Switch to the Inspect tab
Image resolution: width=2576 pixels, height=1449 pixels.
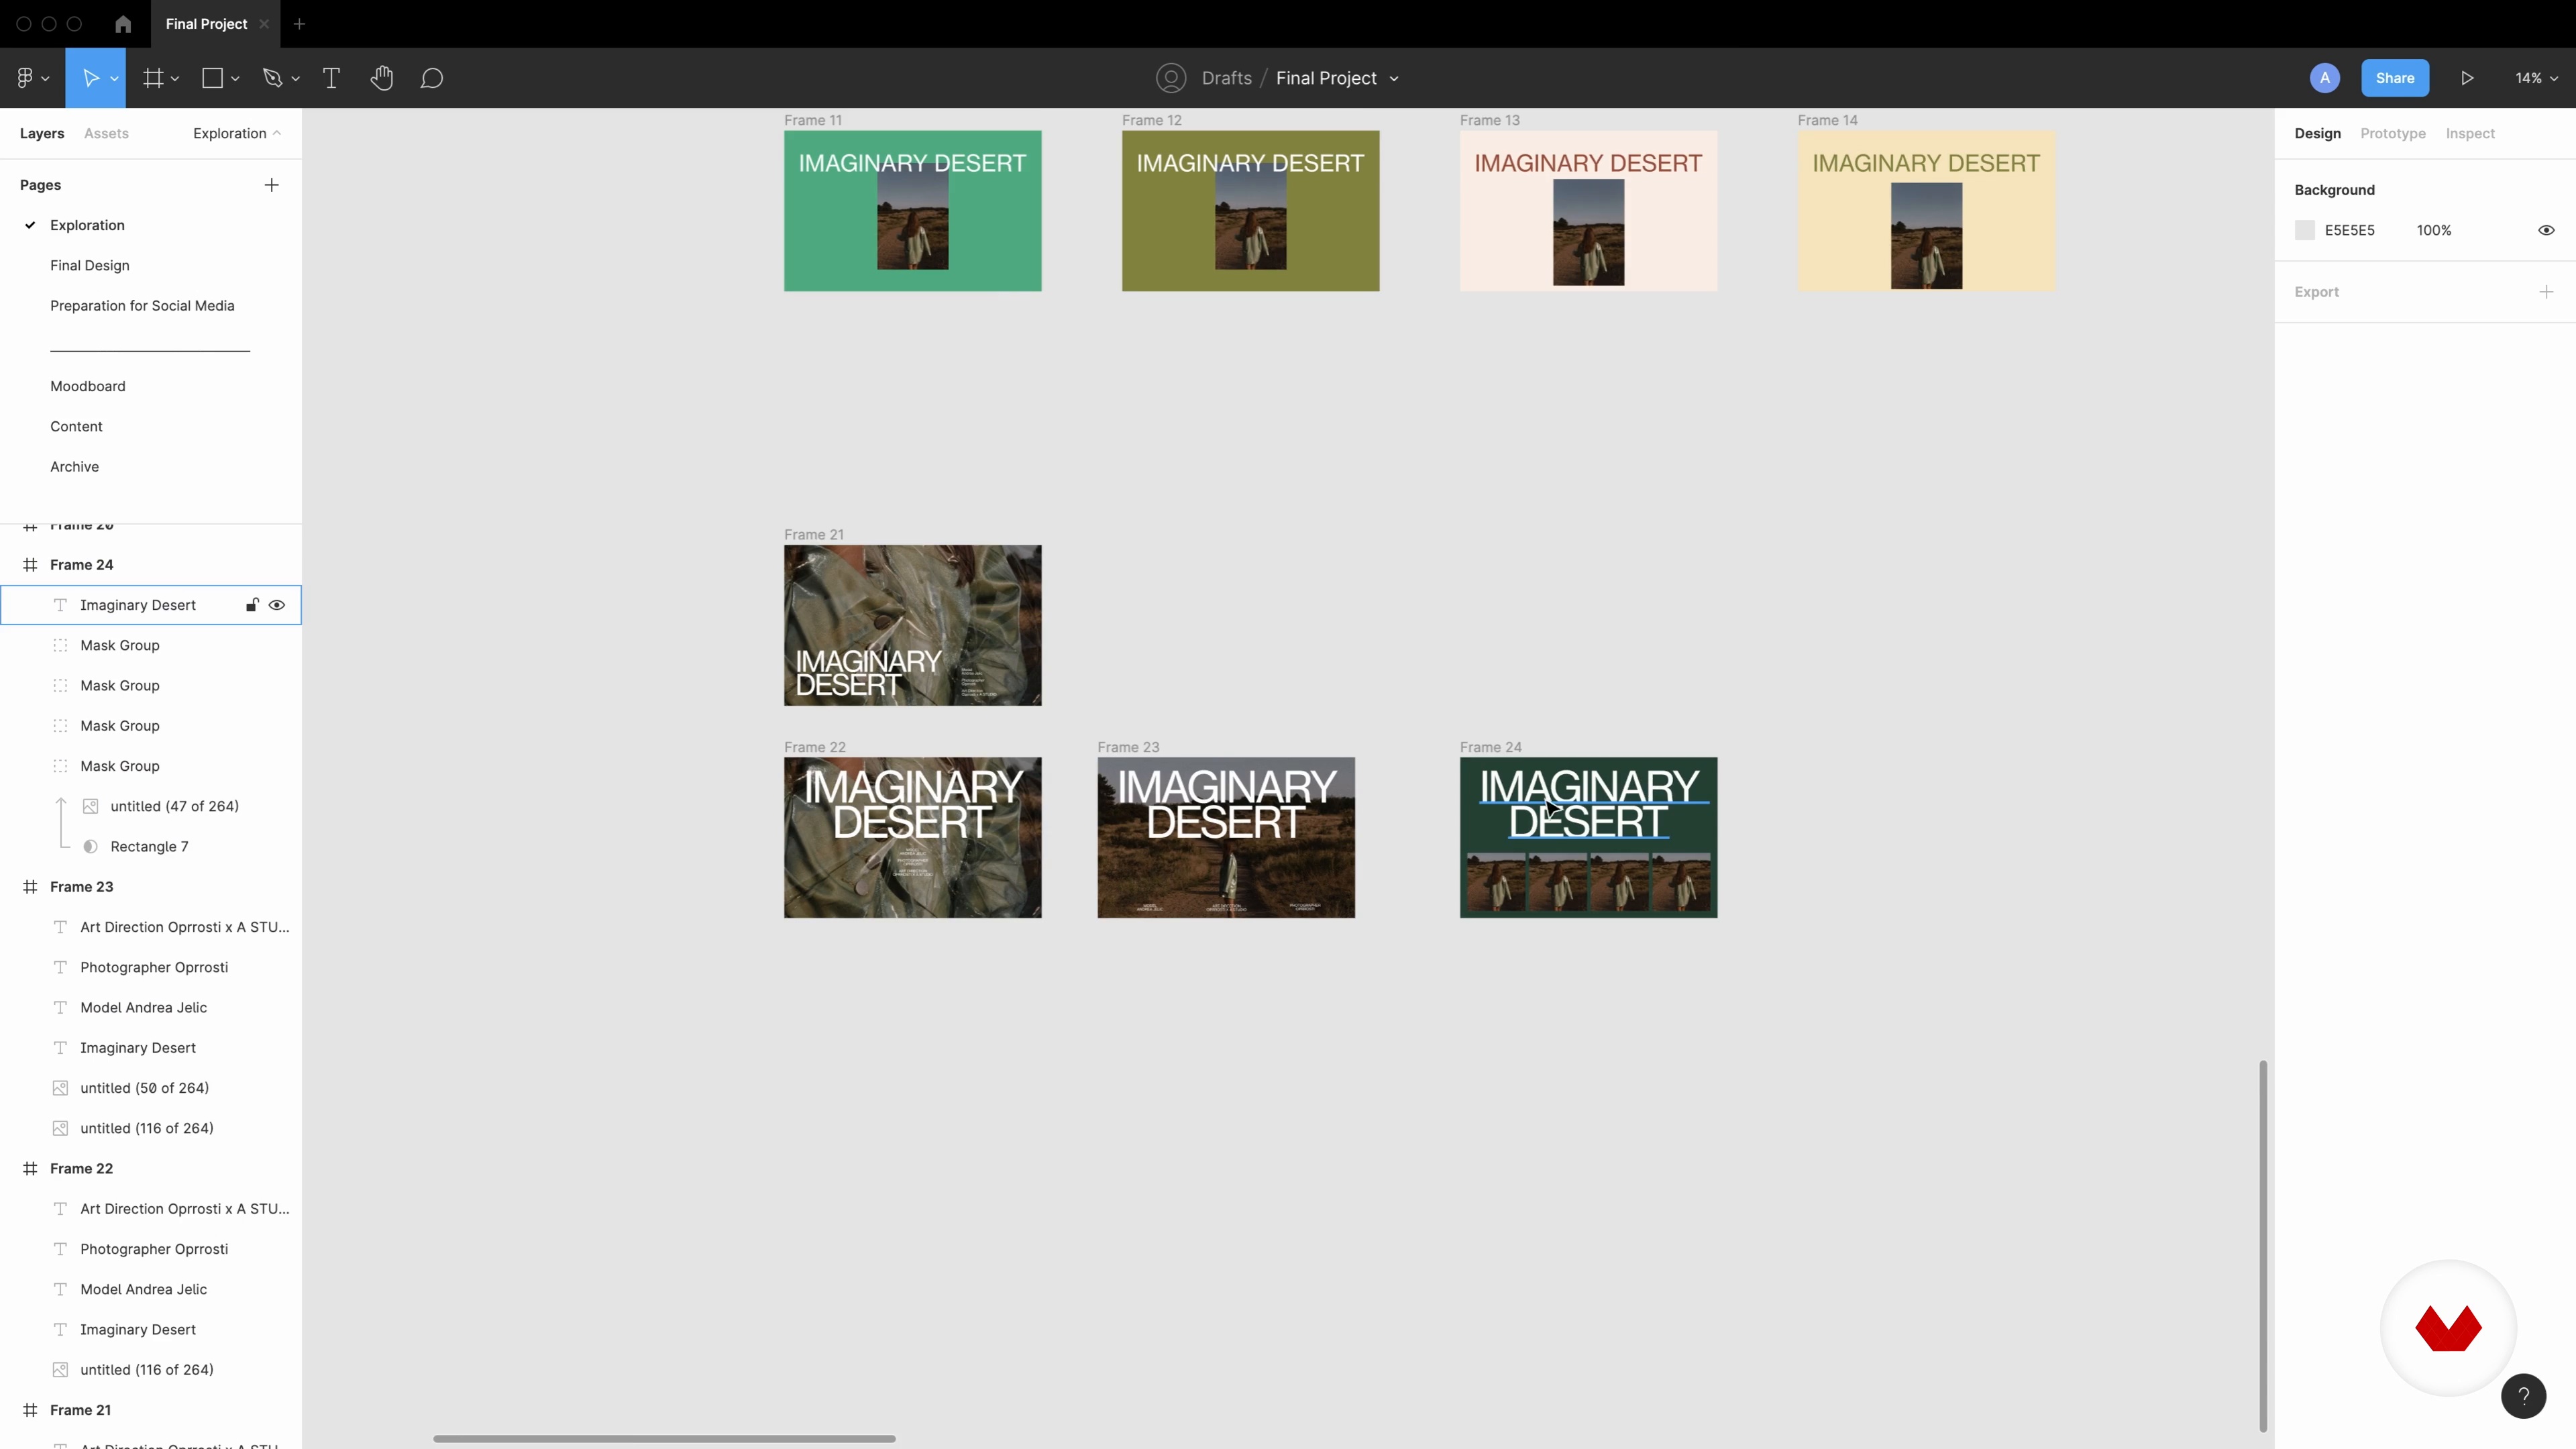2470,133
